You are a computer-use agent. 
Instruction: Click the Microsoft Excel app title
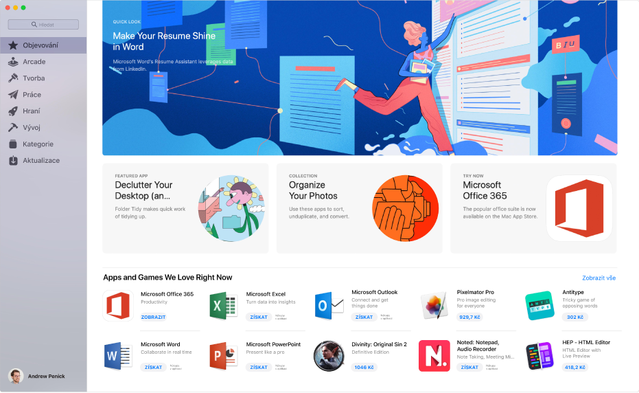[266, 294]
